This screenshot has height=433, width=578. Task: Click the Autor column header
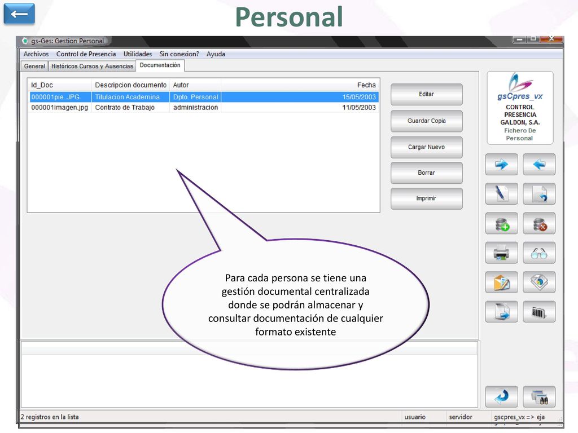click(x=195, y=85)
